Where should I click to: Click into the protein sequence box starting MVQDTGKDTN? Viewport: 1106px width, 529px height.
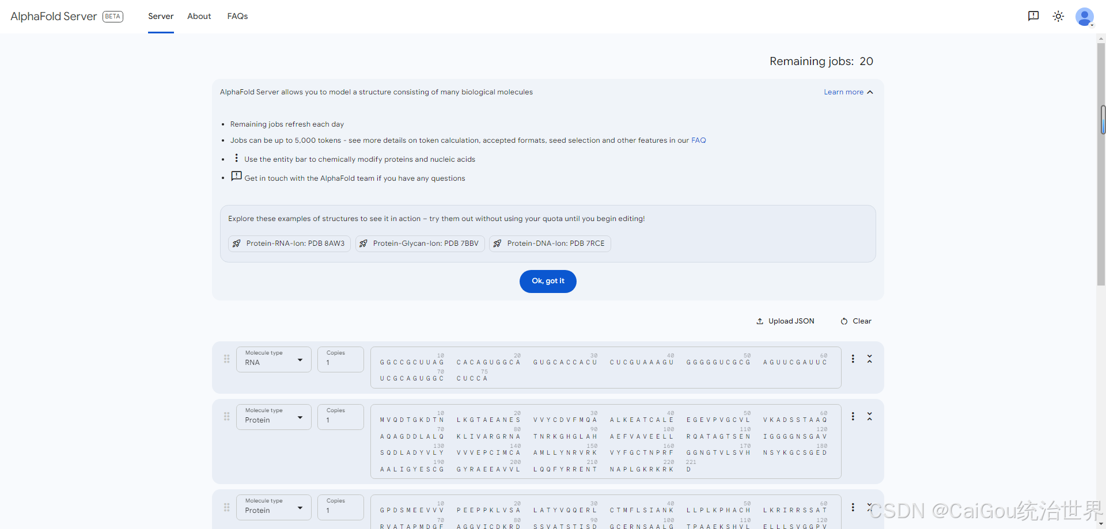click(x=605, y=442)
